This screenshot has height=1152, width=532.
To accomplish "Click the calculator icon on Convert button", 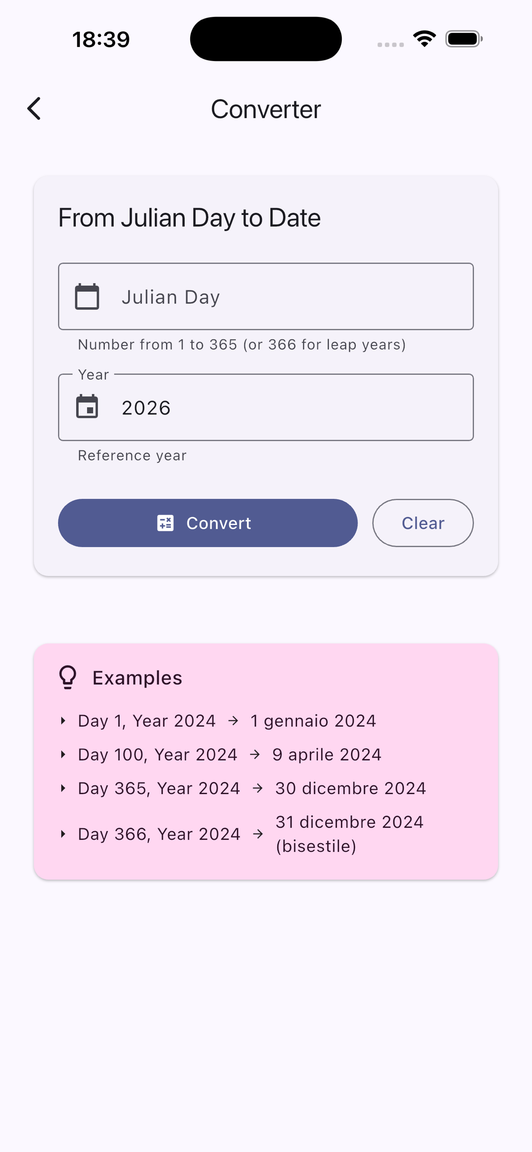I will tap(165, 523).
